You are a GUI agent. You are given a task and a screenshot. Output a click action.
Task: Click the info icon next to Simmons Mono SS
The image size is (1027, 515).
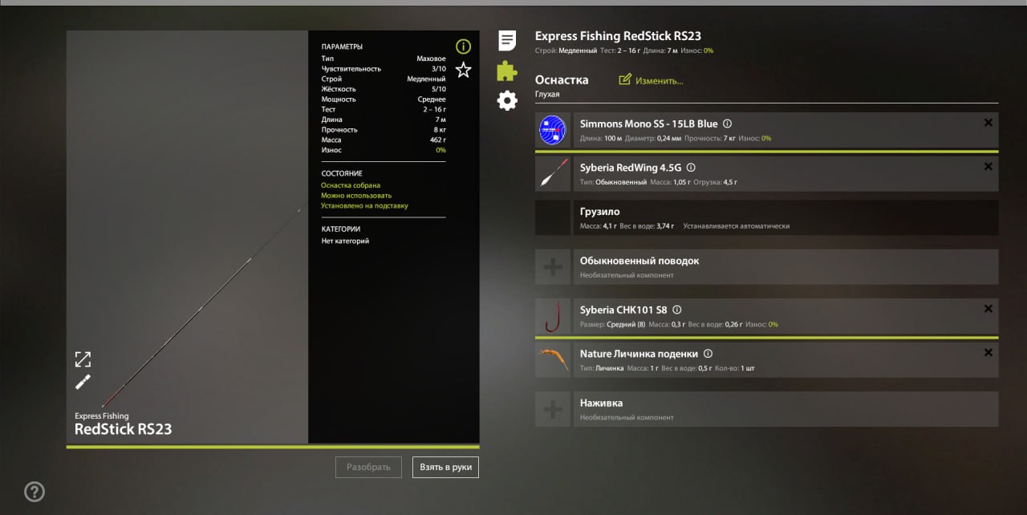pos(727,124)
